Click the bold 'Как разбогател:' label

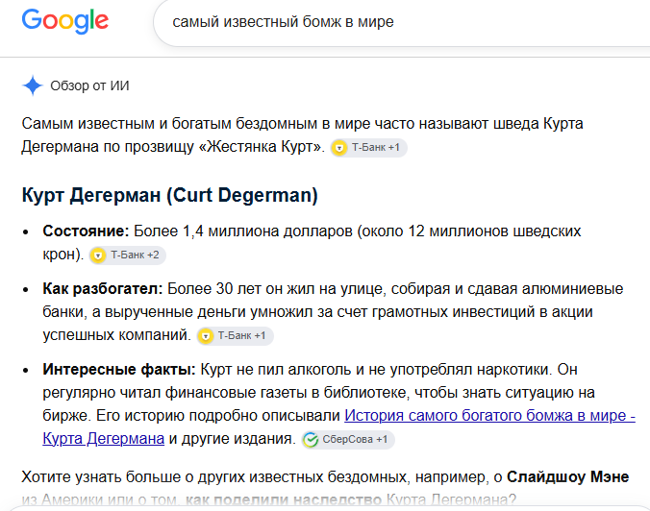coord(103,288)
